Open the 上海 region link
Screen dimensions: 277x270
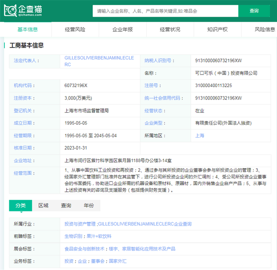pyautogui.click(x=200, y=135)
